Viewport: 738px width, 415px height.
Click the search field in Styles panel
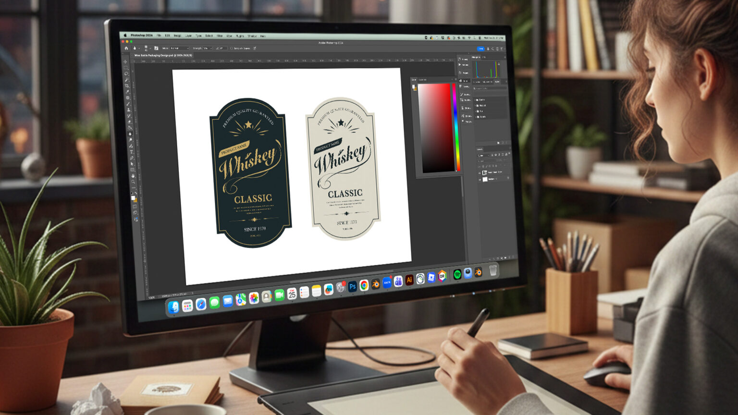[x=490, y=88]
